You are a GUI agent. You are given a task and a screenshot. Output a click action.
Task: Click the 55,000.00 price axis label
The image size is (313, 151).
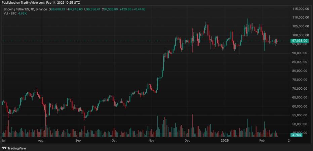click(x=300, y=115)
